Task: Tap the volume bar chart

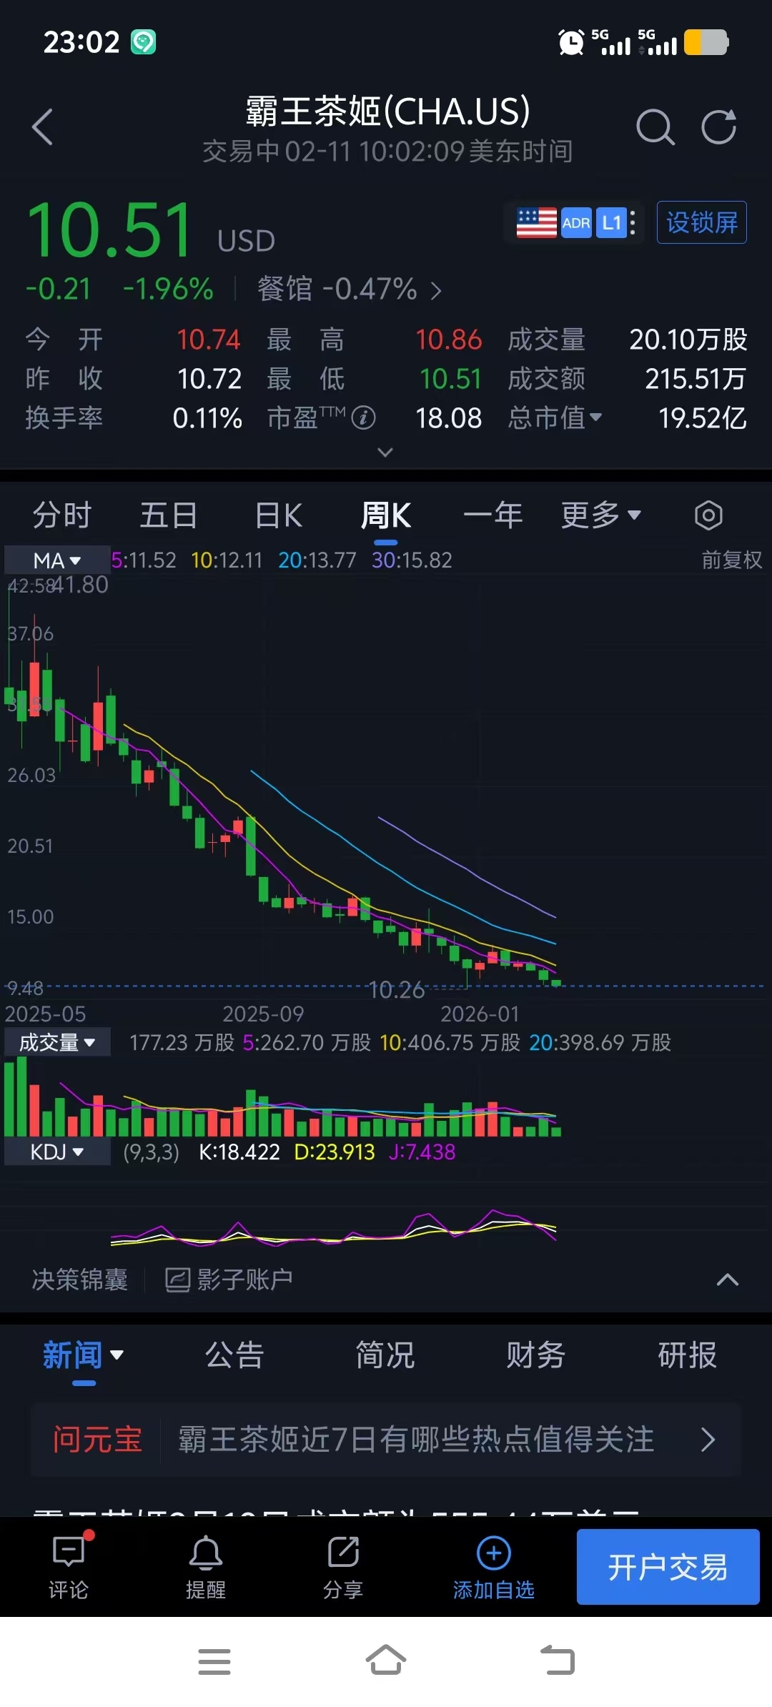Action: point(282,1098)
